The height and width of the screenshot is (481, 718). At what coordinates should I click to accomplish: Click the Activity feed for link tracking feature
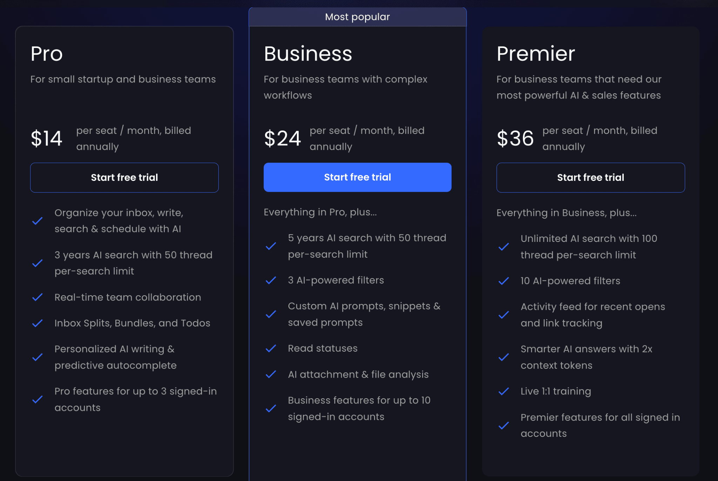coord(592,315)
